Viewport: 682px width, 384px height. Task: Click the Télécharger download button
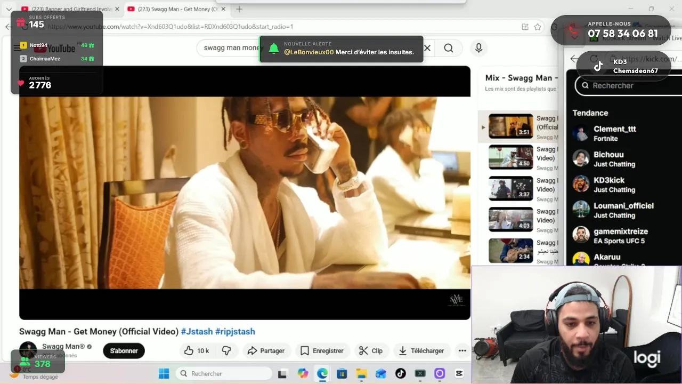pyautogui.click(x=421, y=350)
